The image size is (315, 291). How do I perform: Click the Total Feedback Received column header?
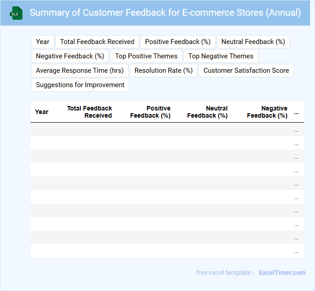[x=90, y=112]
